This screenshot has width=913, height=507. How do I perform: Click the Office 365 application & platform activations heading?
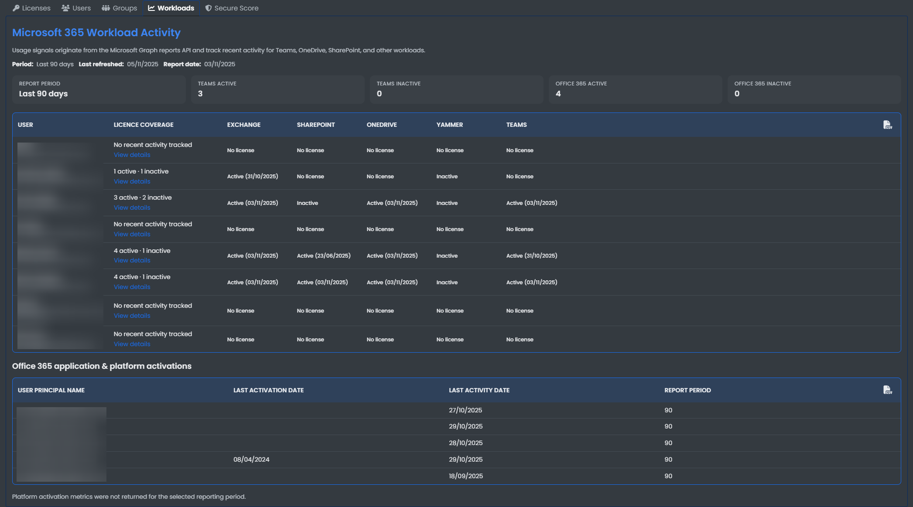pos(102,366)
